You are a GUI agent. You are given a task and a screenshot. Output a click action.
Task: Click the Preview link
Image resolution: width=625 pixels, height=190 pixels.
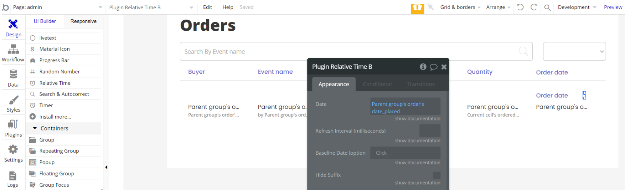613,7
